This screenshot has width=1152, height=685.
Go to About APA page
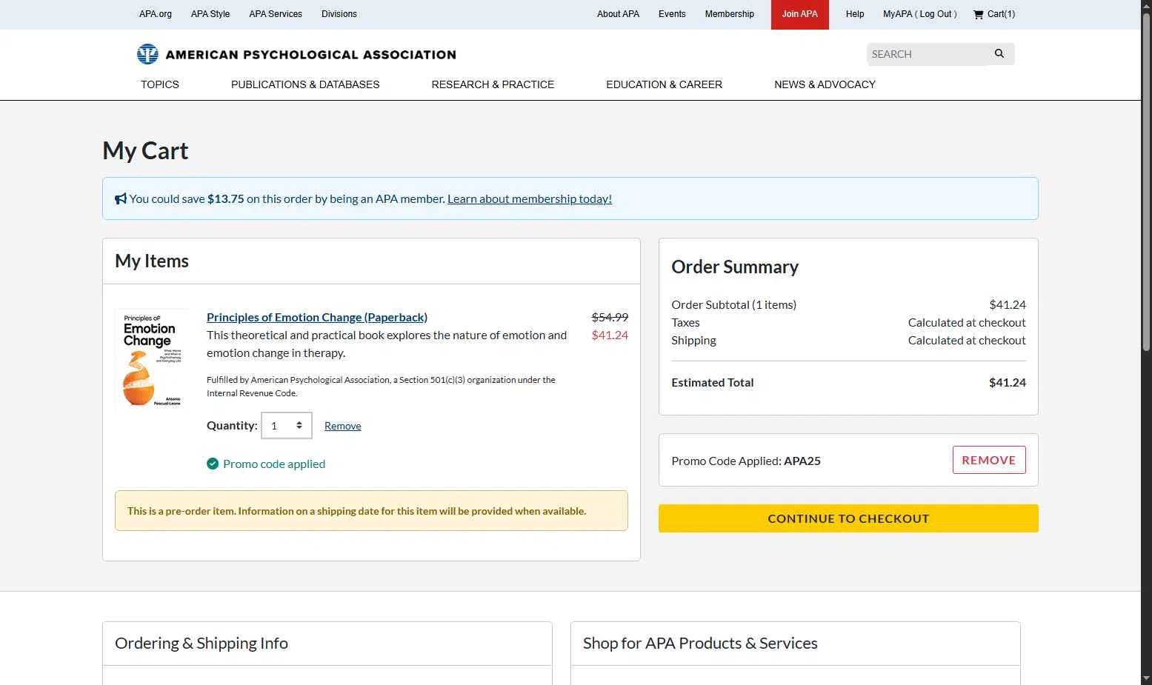(x=618, y=14)
